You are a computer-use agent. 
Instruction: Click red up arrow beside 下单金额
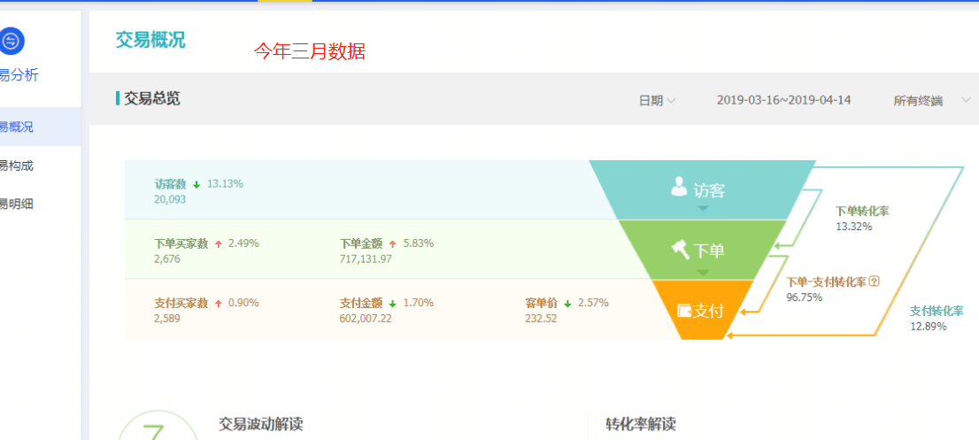(392, 244)
